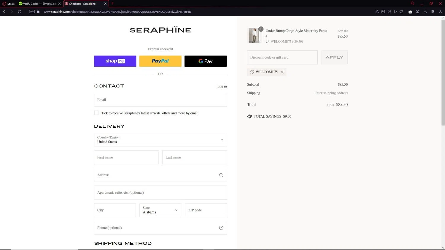Viewport: 445px width, 250px height.
Task: Focus the Discount code or gift card field
Action: click(282, 57)
